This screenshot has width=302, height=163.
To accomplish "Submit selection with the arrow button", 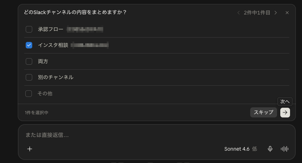I will 285,112.
